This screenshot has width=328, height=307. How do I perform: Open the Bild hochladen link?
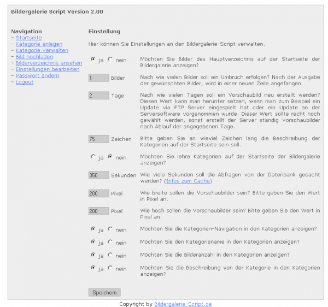point(34,57)
